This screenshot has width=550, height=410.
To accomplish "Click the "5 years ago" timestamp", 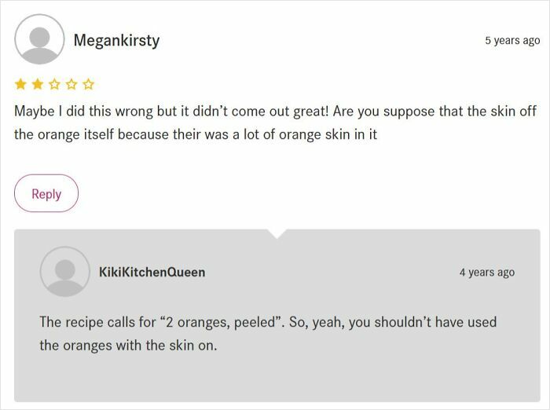I will point(511,40).
